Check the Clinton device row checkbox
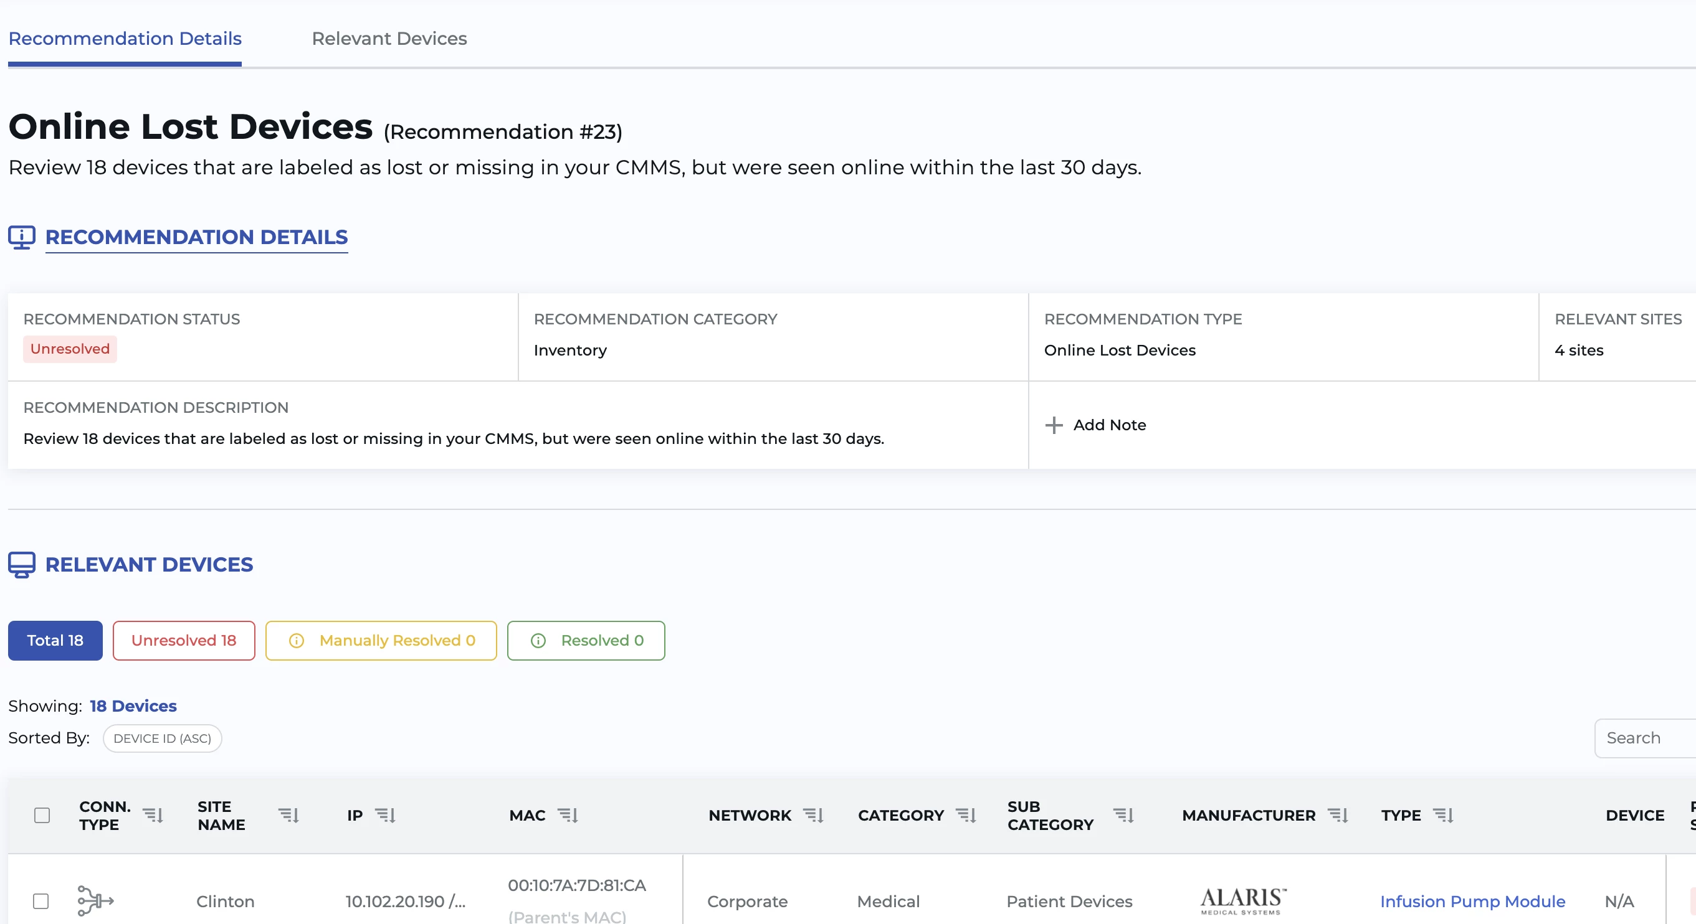The image size is (1696, 924). click(x=41, y=900)
